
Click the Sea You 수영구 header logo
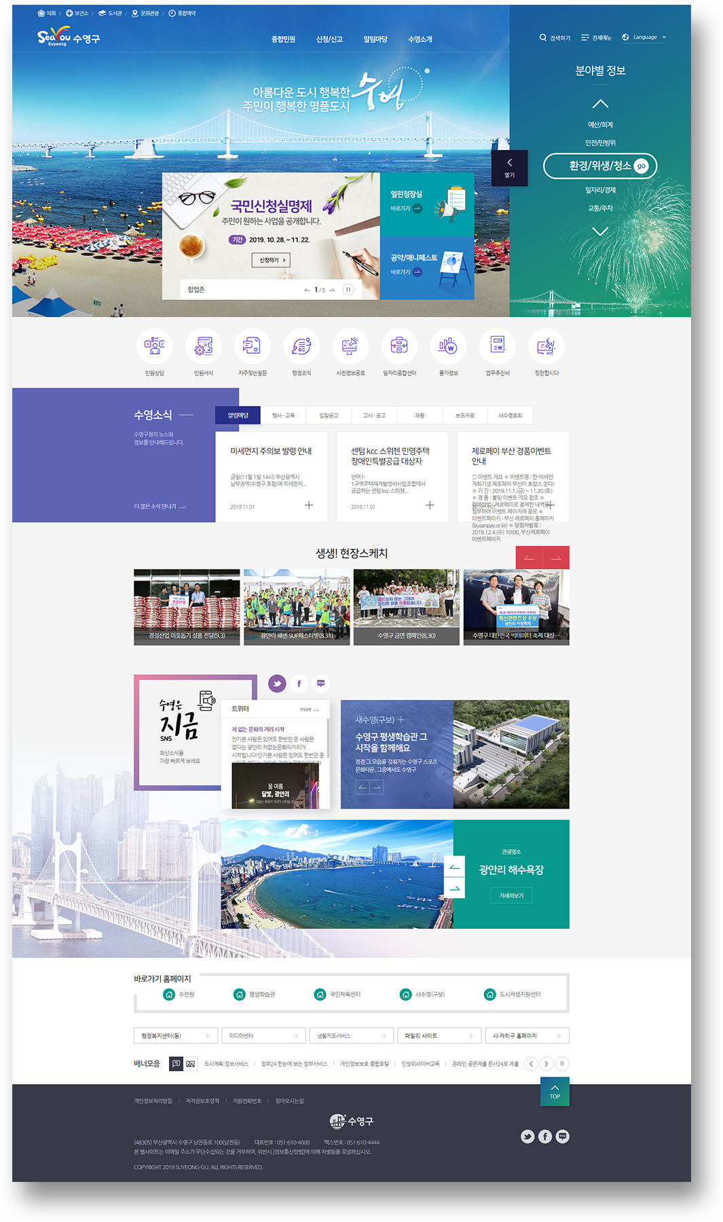pos(69,37)
